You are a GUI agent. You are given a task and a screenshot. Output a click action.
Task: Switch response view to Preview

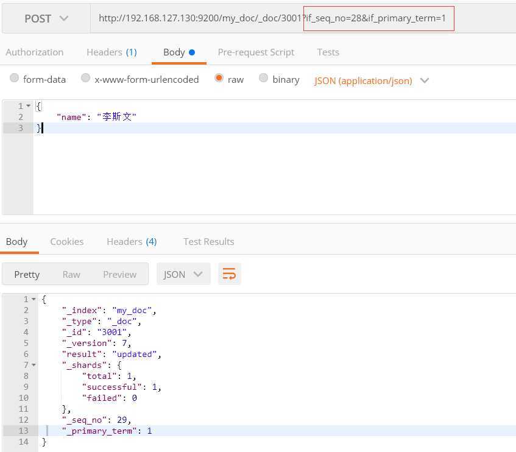[x=119, y=274]
